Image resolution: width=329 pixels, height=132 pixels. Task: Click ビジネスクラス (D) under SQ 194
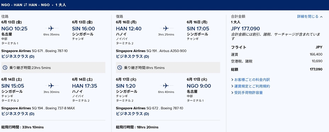pyautogui.click(x=18, y=114)
